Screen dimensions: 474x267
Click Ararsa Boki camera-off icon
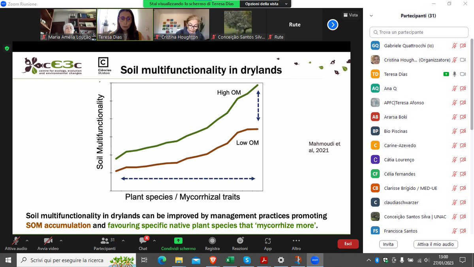[x=463, y=117]
